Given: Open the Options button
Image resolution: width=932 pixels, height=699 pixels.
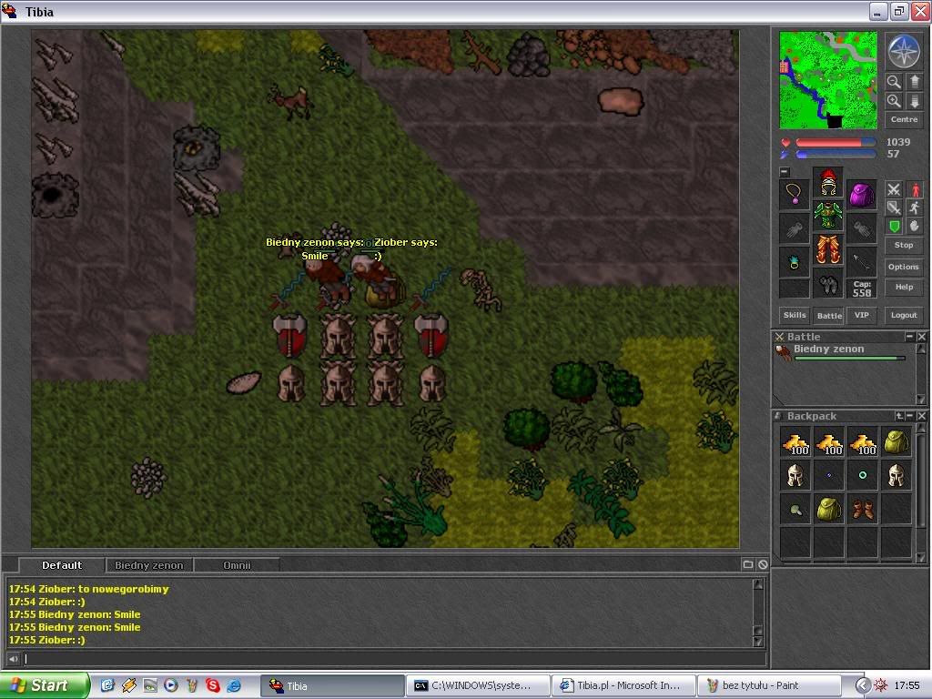Looking at the screenshot, I should (x=904, y=267).
